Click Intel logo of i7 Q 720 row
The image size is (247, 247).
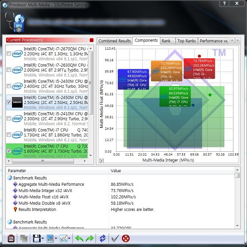point(17,151)
